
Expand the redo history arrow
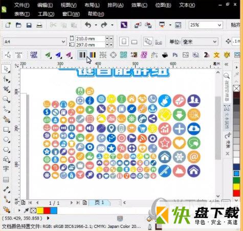[112, 25]
